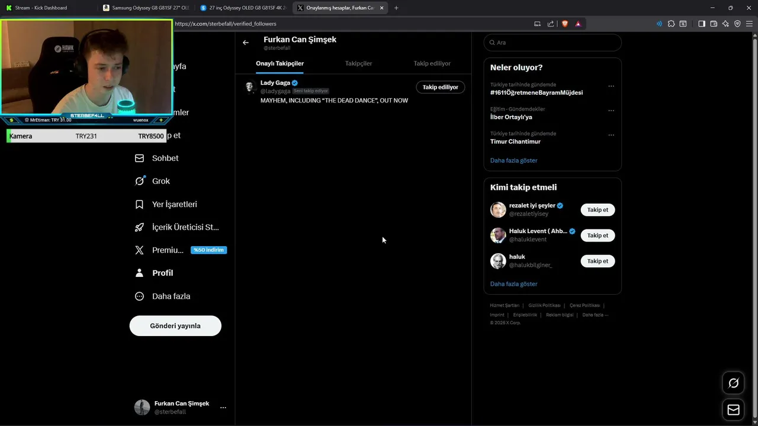
Task: Open the browser hamburger main menu
Action: pos(750,24)
